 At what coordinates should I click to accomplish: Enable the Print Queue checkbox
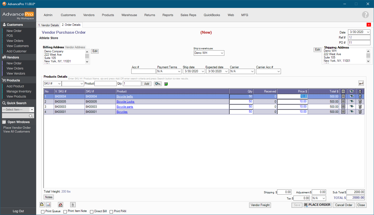43,212
